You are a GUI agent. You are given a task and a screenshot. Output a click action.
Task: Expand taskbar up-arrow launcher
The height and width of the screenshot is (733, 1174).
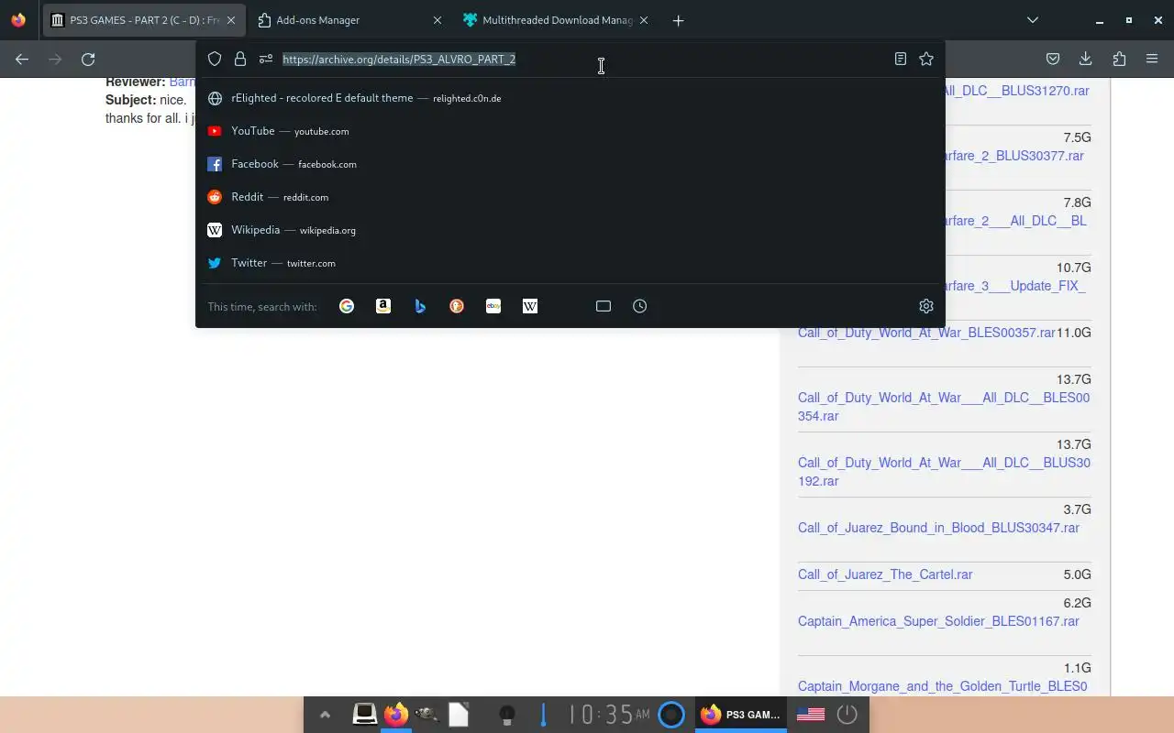tap(325, 715)
